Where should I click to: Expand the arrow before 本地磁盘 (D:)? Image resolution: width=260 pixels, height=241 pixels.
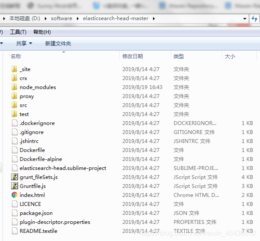pos(4,18)
